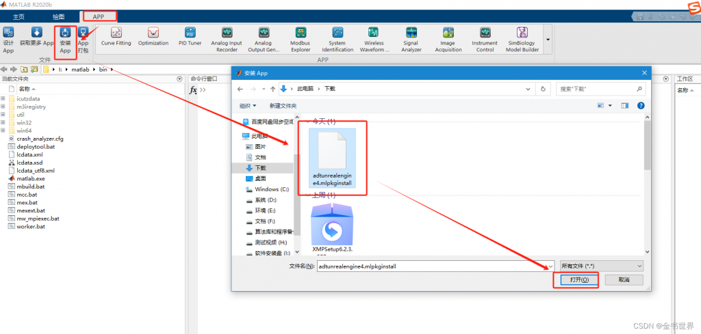Launch the Signal Analyzer app
This screenshot has height=334, width=701.
[x=411, y=40]
